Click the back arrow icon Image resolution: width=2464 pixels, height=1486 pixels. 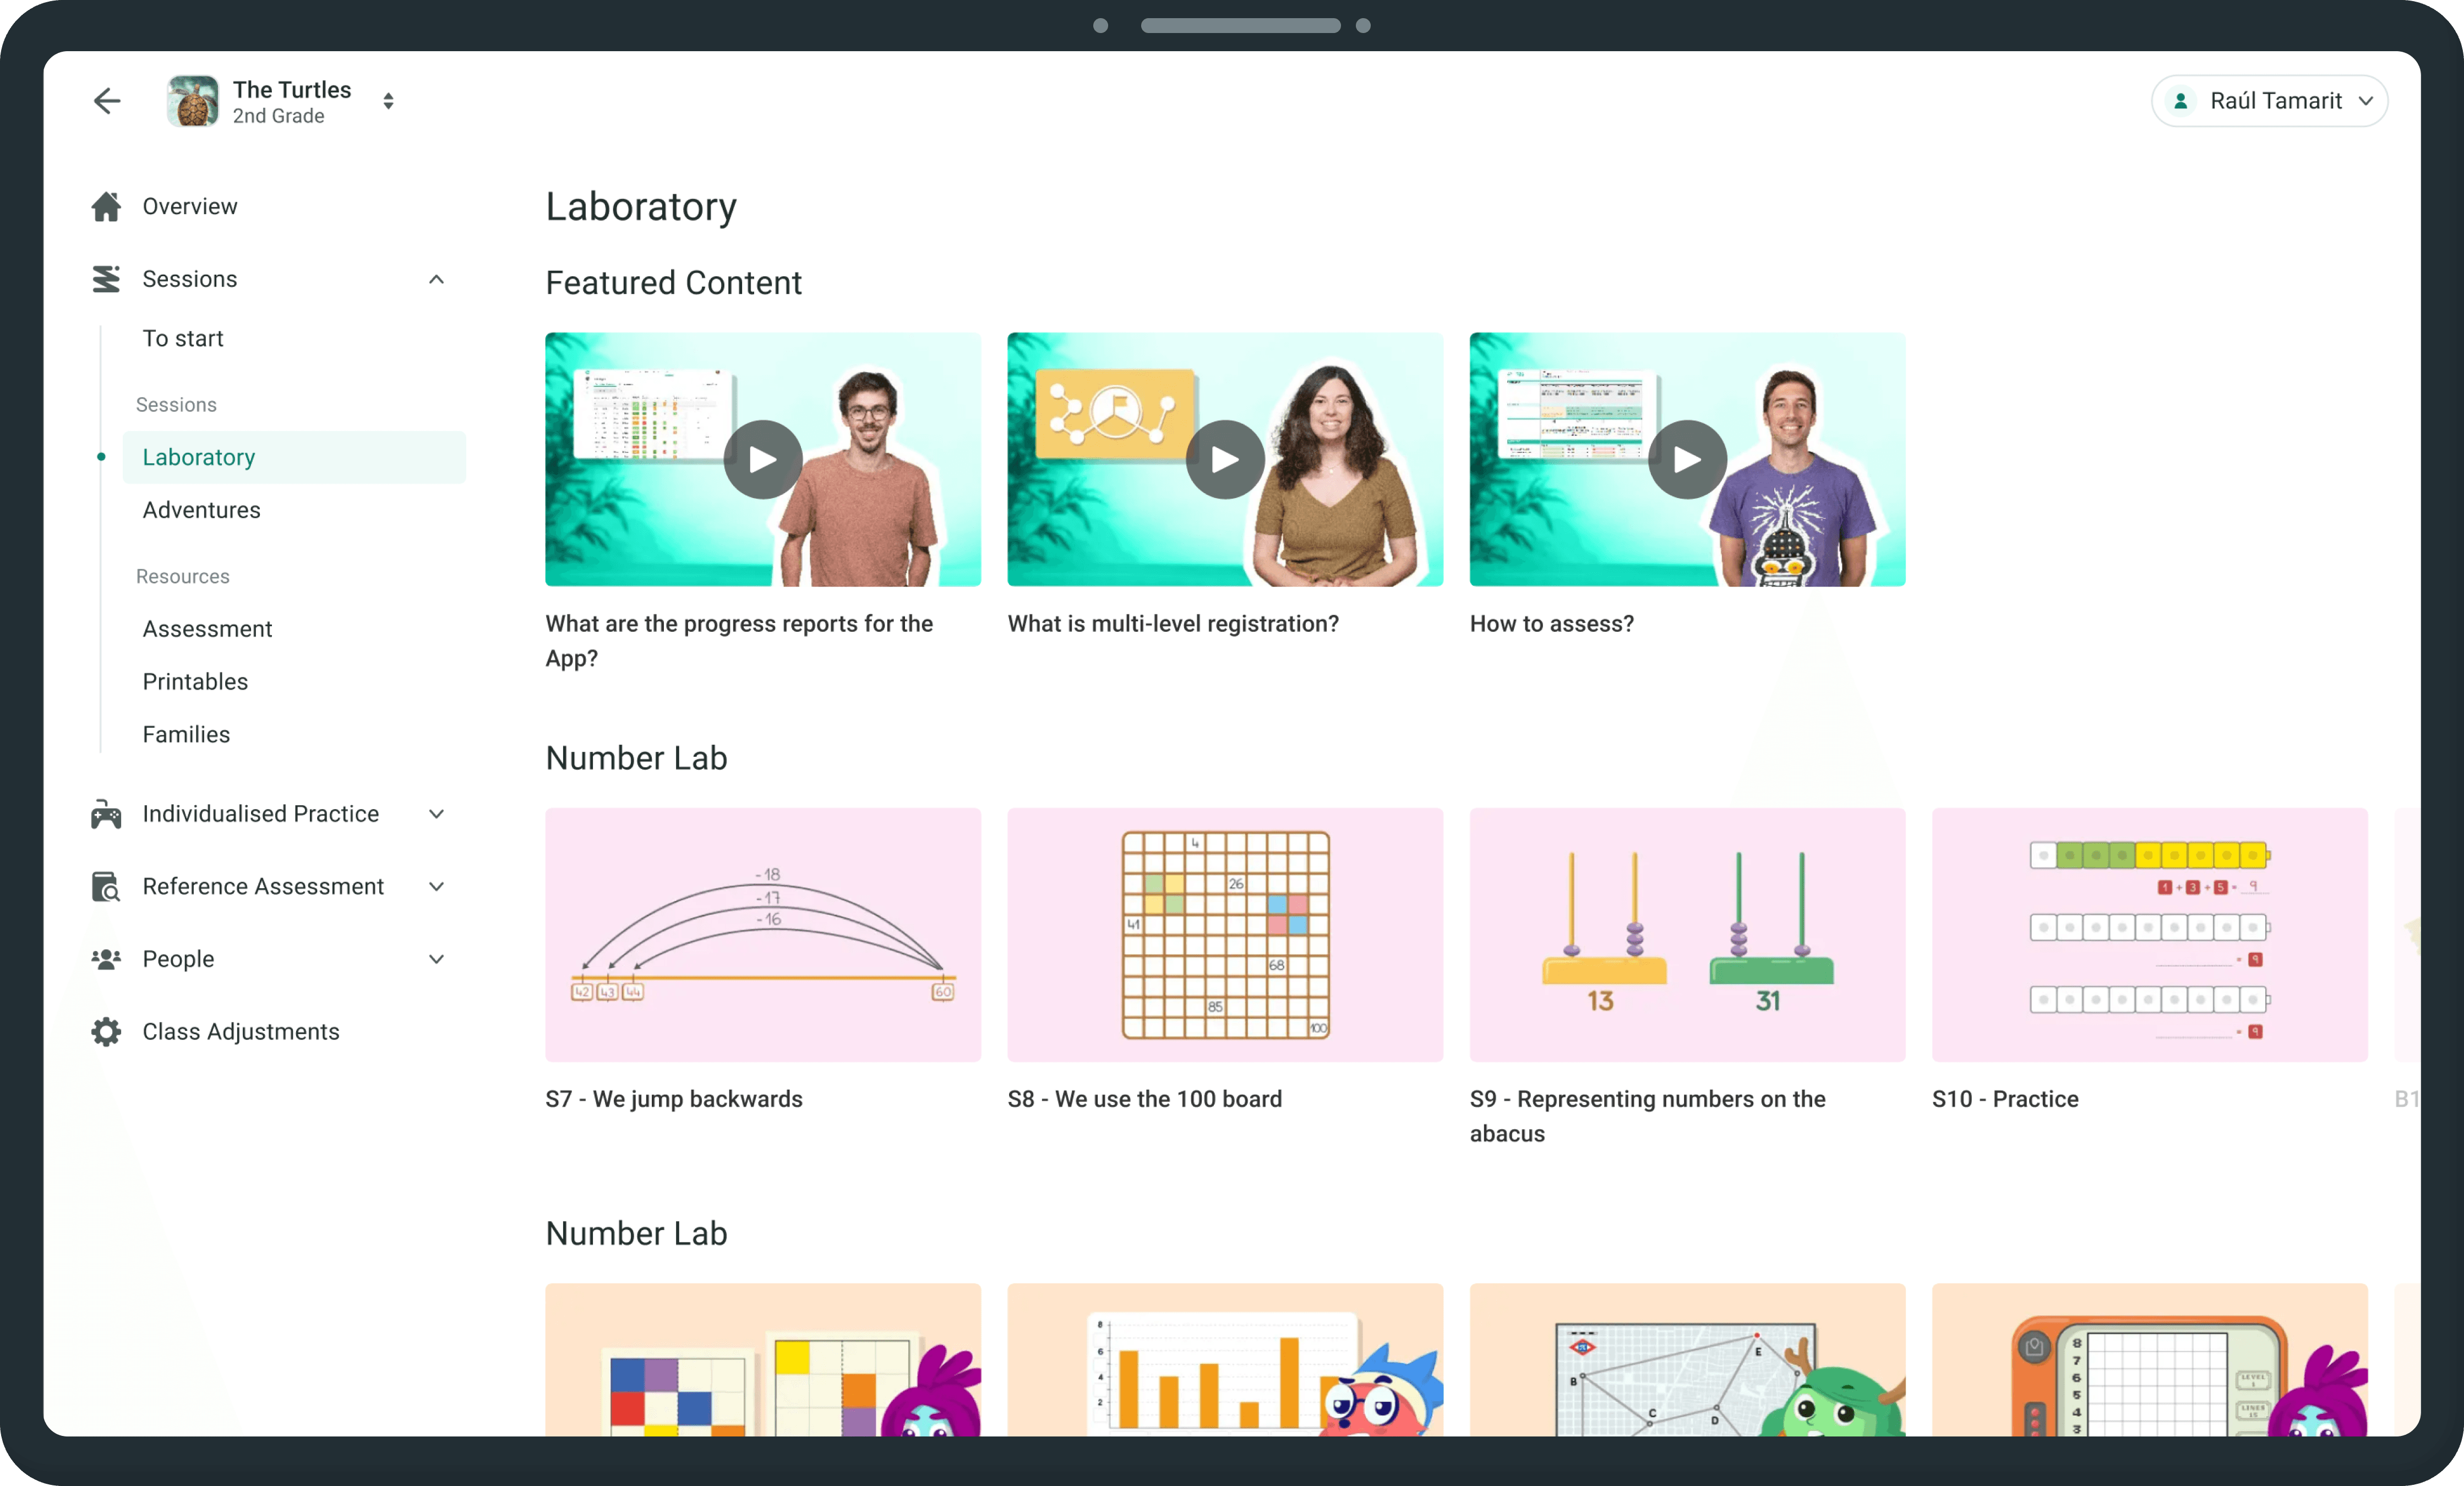(107, 101)
